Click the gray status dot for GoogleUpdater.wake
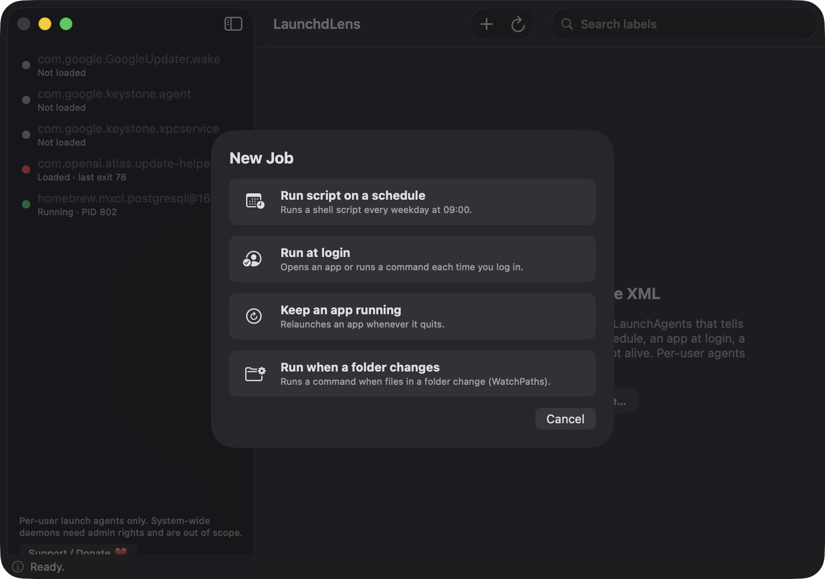The height and width of the screenshot is (579, 825). pos(26,65)
